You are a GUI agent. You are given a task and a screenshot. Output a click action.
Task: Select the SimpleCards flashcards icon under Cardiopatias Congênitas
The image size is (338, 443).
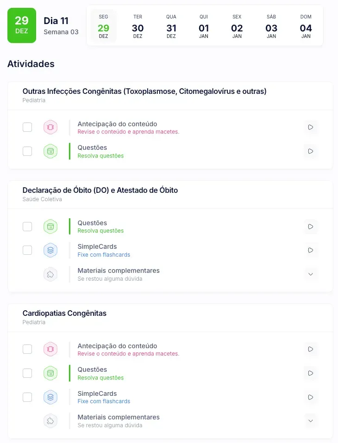coord(50,397)
